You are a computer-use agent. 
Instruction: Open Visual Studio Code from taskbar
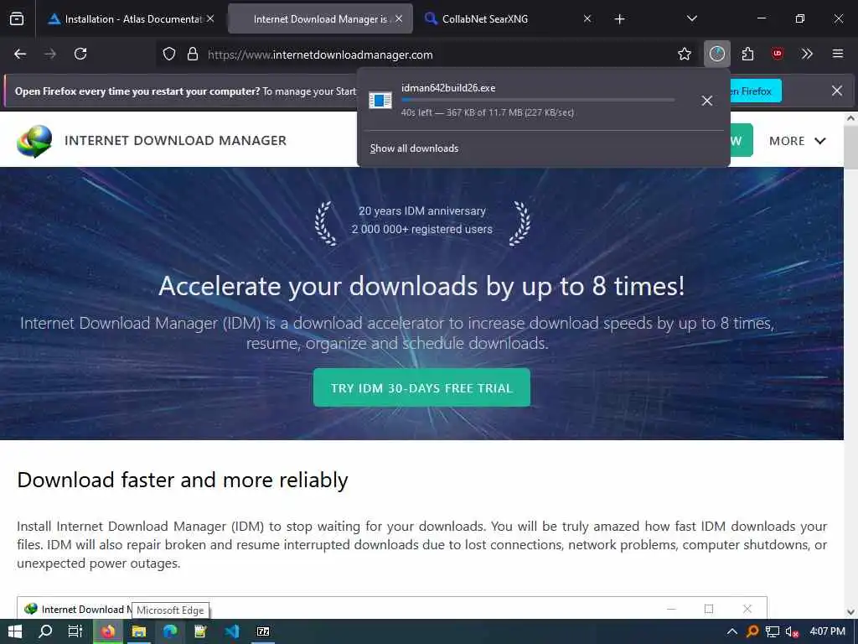(232, 631)
